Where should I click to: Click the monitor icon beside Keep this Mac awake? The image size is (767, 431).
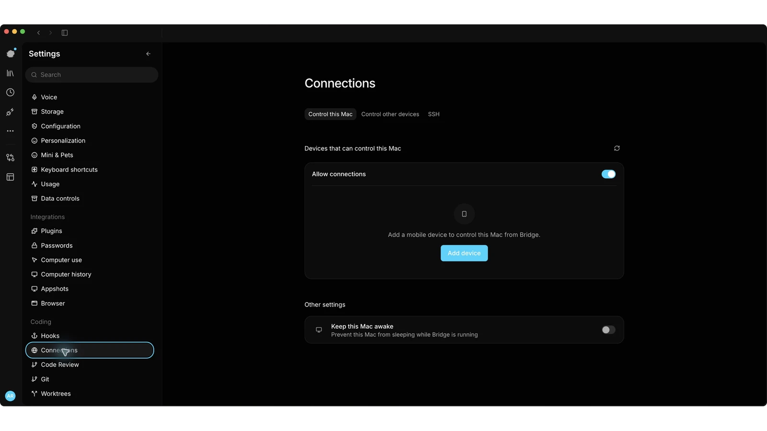(x=319, y=330)
